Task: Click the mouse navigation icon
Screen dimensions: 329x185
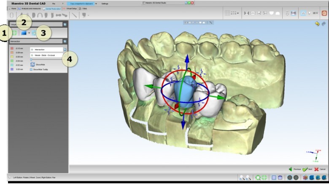Action: click(287, 13)
